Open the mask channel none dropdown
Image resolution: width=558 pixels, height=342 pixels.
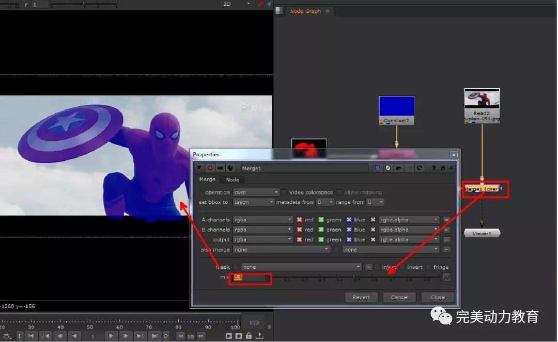pos(301,267)
